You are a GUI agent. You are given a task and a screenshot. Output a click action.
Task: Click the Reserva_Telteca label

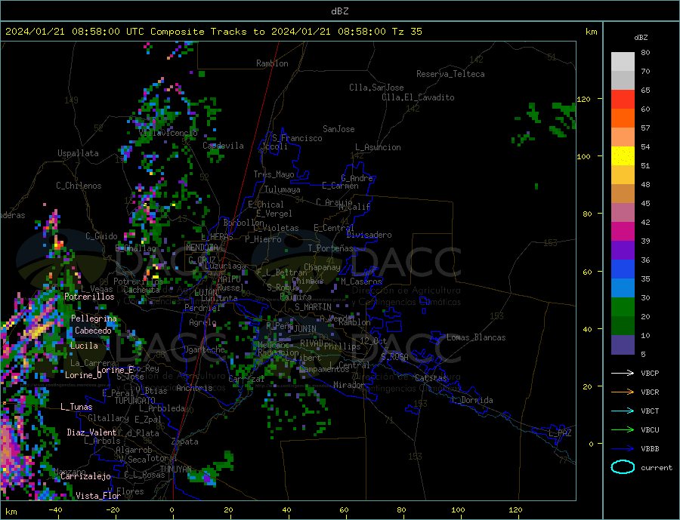450,74
